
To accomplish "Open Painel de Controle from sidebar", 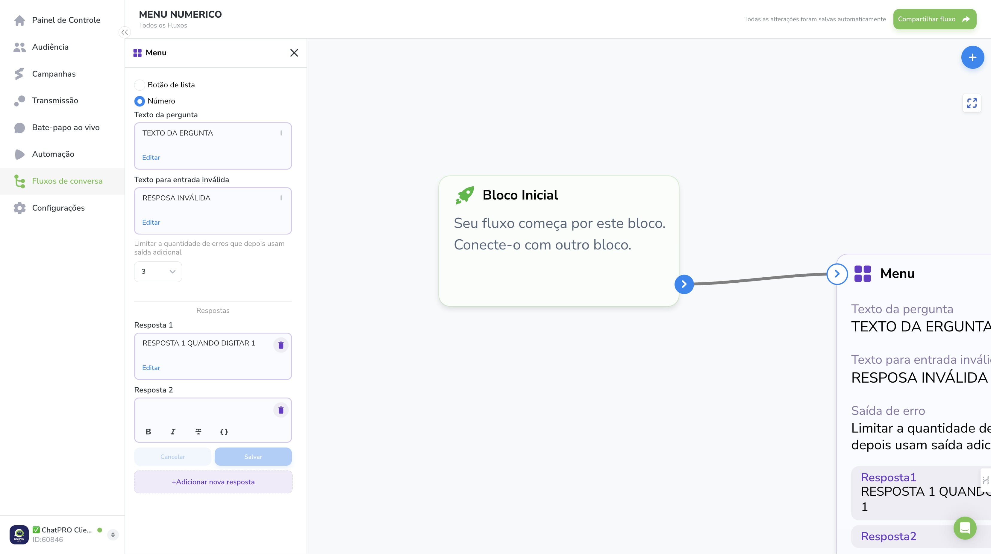I will pos(62,20).
